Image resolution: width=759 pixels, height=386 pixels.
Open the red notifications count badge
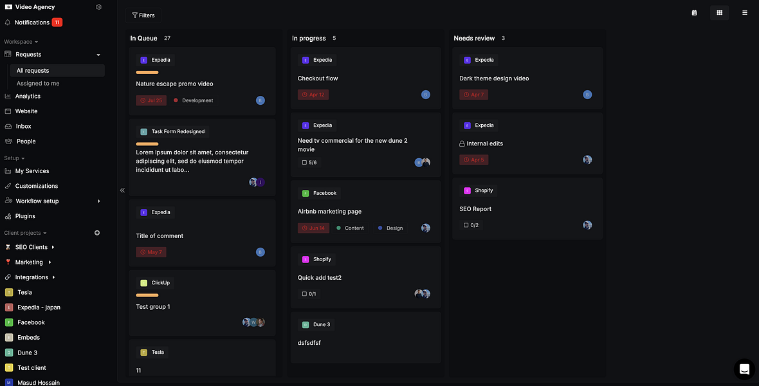[x=57, y=23]
